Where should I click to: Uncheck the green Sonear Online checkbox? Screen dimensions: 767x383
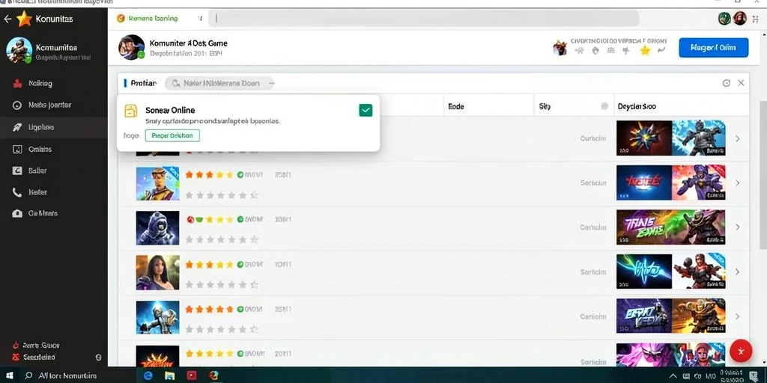pyautogui.click(x=366, y=110)
